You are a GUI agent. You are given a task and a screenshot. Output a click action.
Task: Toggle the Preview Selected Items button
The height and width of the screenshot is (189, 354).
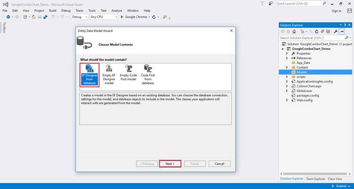coord(341,31)
